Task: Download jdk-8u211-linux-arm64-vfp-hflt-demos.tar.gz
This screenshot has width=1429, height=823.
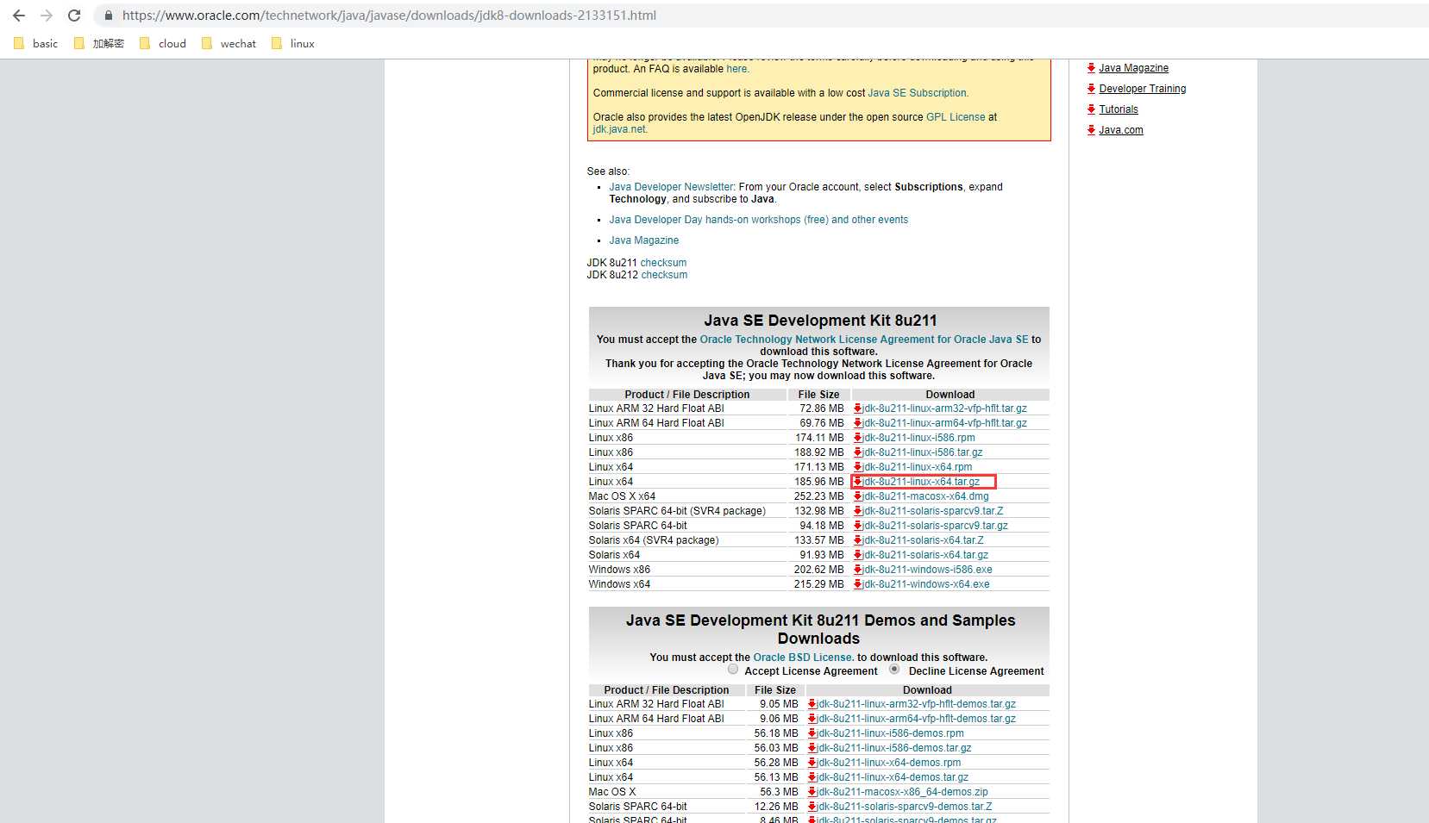Action: coord(917,719)
